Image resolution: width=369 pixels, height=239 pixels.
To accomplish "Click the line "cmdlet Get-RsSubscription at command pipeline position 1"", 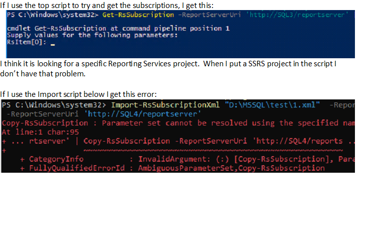I will 118,29.
